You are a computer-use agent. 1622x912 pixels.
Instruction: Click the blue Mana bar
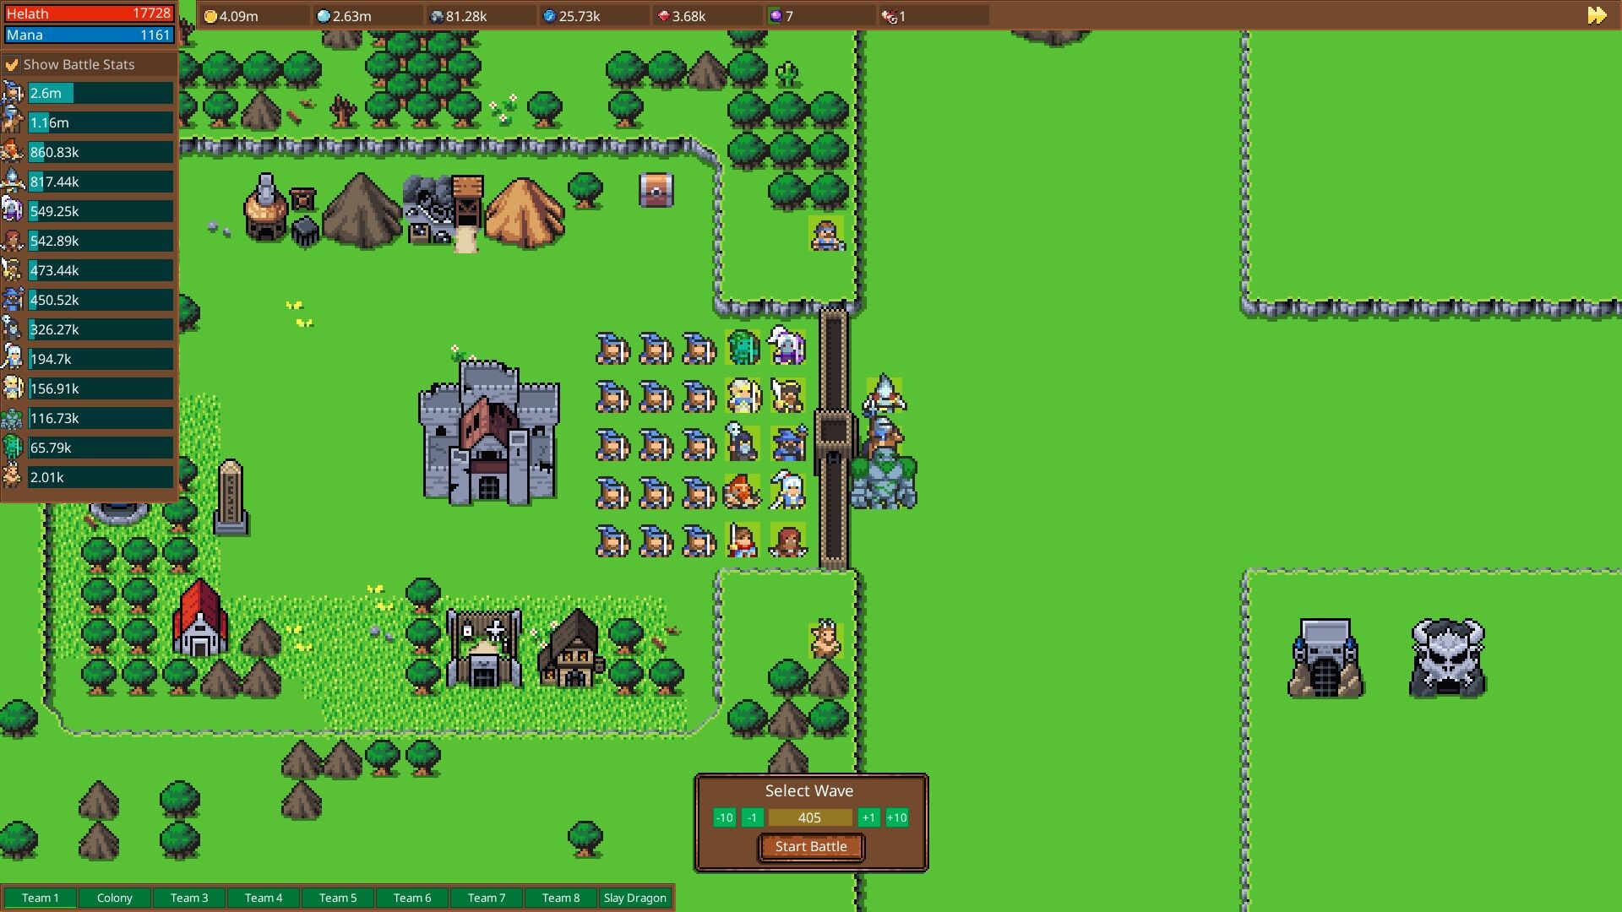click(x=89, y=35)
